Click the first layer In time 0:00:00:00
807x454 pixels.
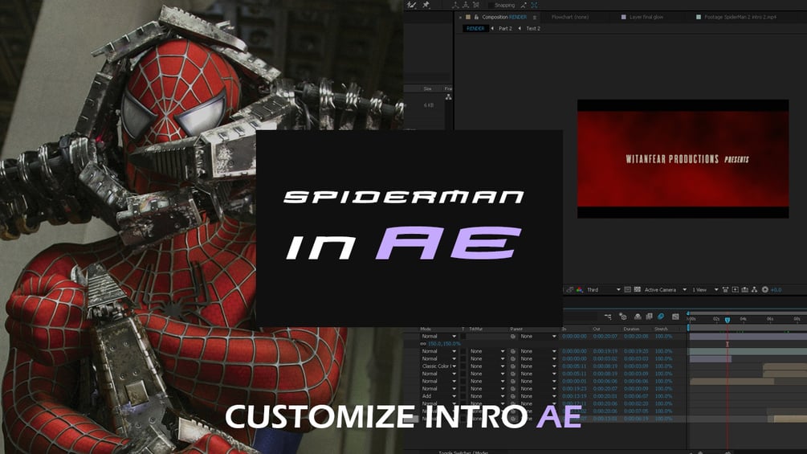[x=574, y=337]
